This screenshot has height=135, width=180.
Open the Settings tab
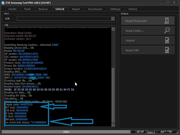click(x=115, y=9)
